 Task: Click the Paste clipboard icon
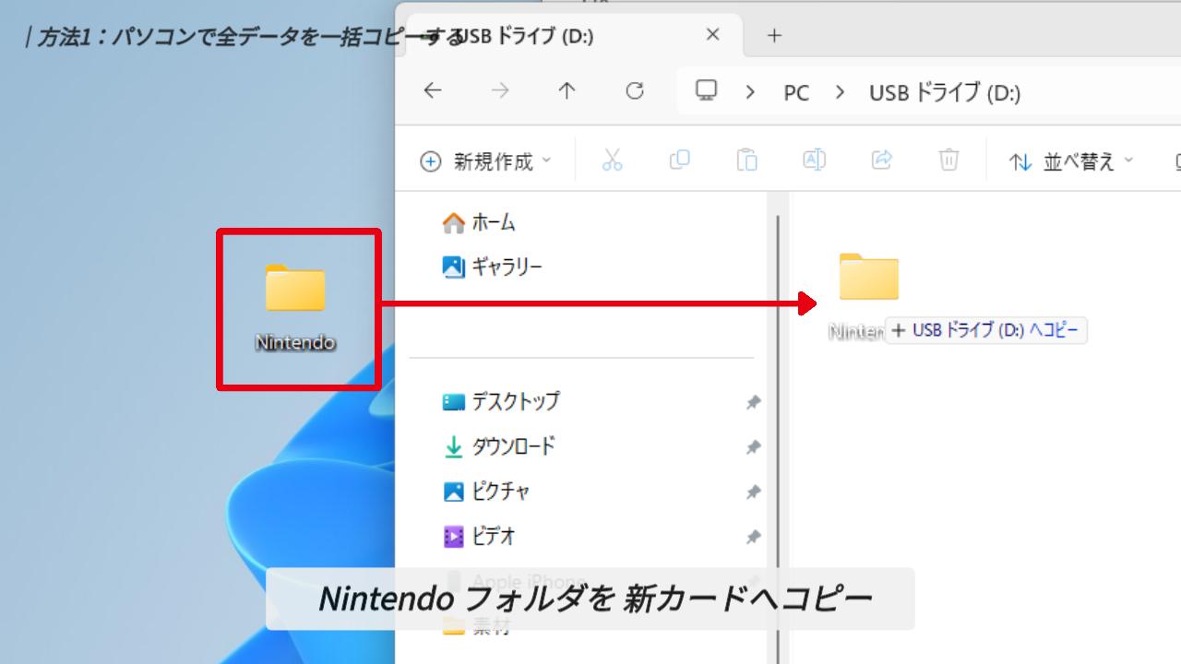[x=746, y=160]
